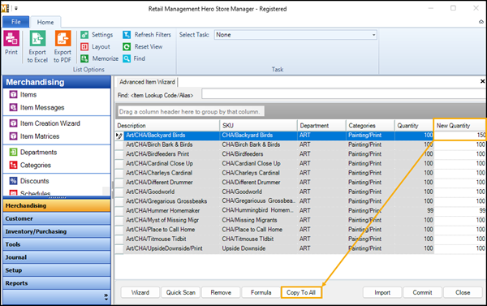Click the Memorize option

tap(99, 58)
